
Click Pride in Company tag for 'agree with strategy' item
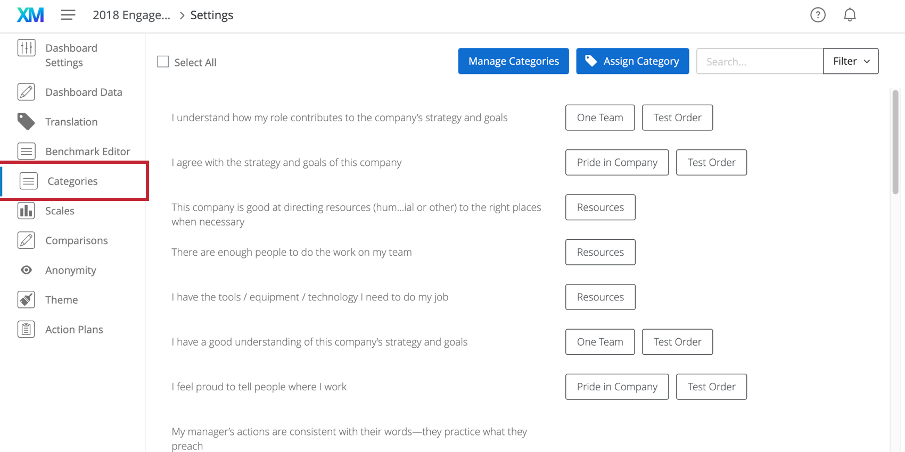617,162
